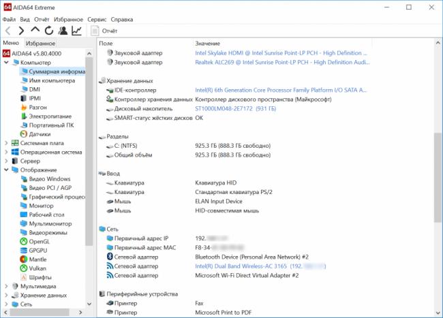Collapse the Отображение tree node

[6, 170]
